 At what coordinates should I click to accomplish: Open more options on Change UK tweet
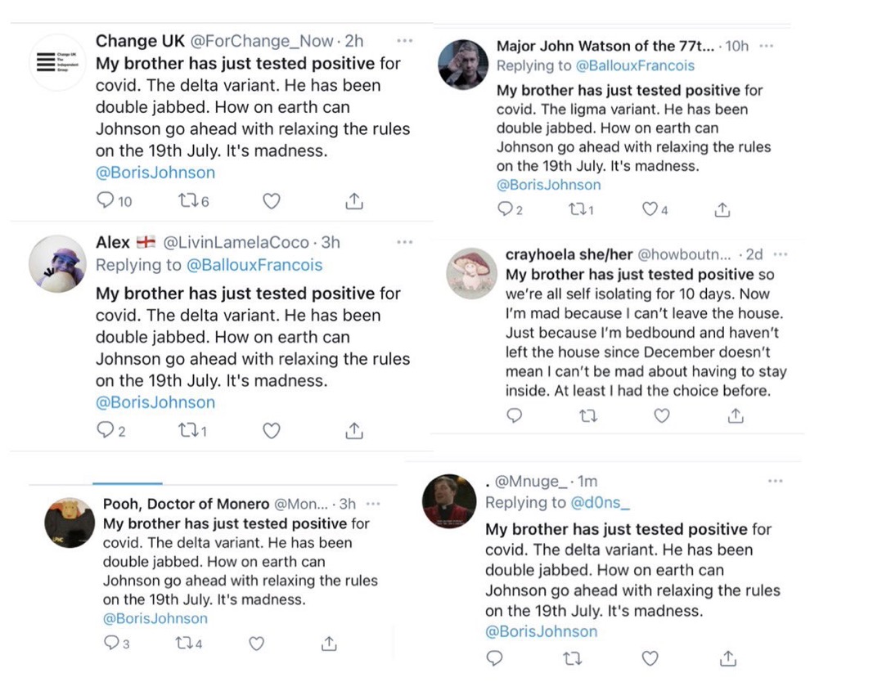pyautogui.click(x=404, y=40)
